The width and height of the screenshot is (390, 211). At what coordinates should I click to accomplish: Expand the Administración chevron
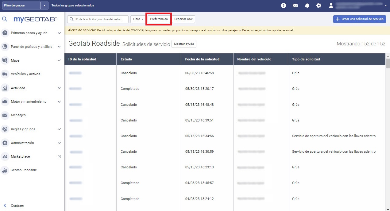[x=59, y=143]
